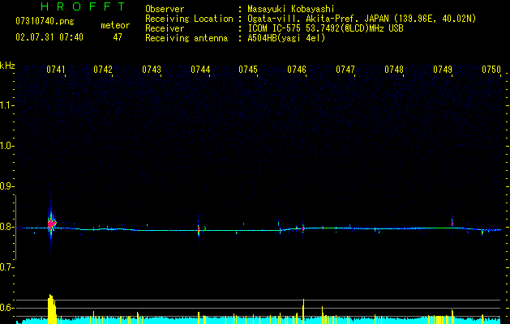Screen dimensions: 510x324
Task: Select the filename 07310740.png
Action: (45, 22)
